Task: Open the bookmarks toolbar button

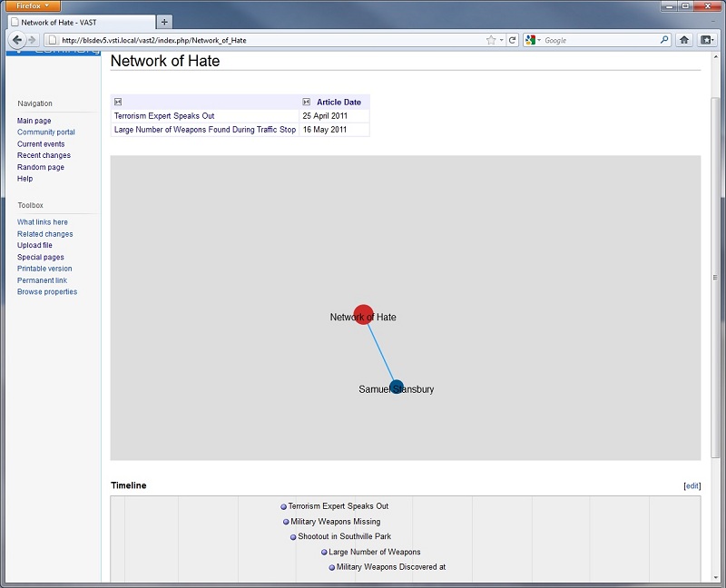Action: pos(707,40)
